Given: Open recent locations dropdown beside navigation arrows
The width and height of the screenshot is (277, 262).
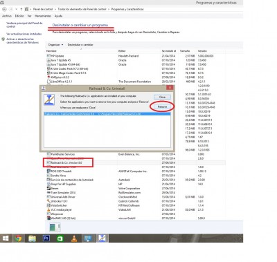Looking at the screenshot, I should (16, 9).
